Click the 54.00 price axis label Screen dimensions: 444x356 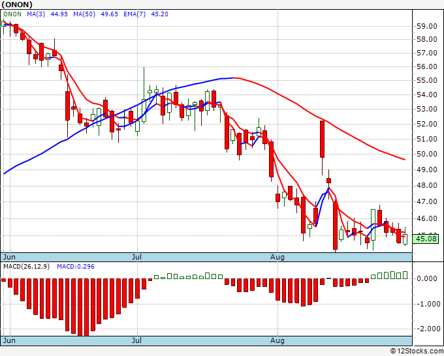coord(427,95)
